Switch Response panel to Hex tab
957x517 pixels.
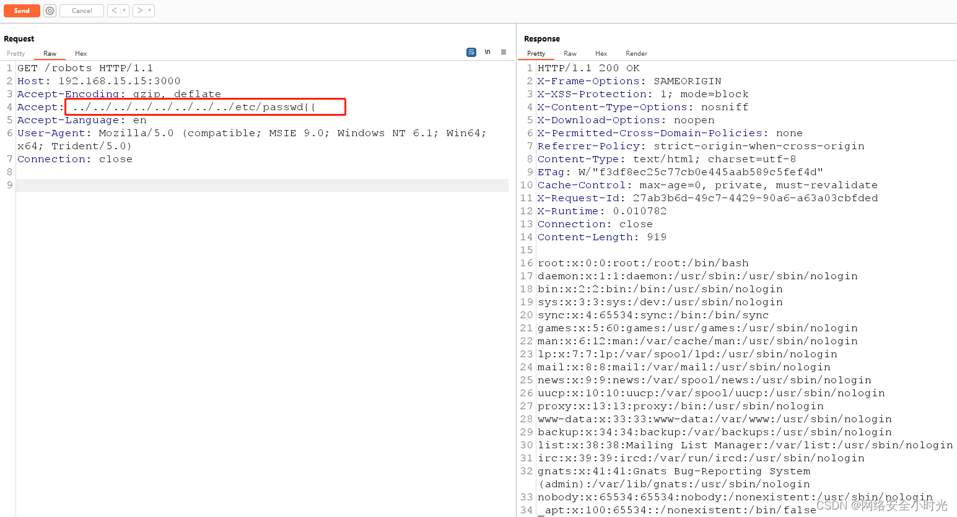click(x=601, y=54)
